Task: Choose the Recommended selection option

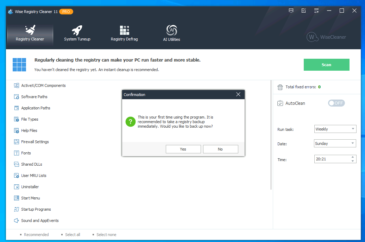Action: coord(36,235)
